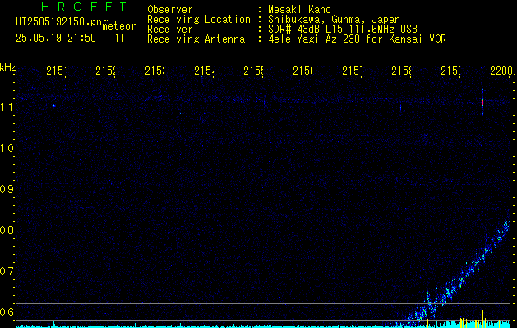Click the HROFFT title text
Screen dimensions: 517x328
point(84,7)
